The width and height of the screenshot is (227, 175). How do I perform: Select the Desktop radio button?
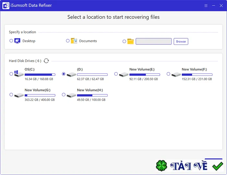(x=11, y=41)
